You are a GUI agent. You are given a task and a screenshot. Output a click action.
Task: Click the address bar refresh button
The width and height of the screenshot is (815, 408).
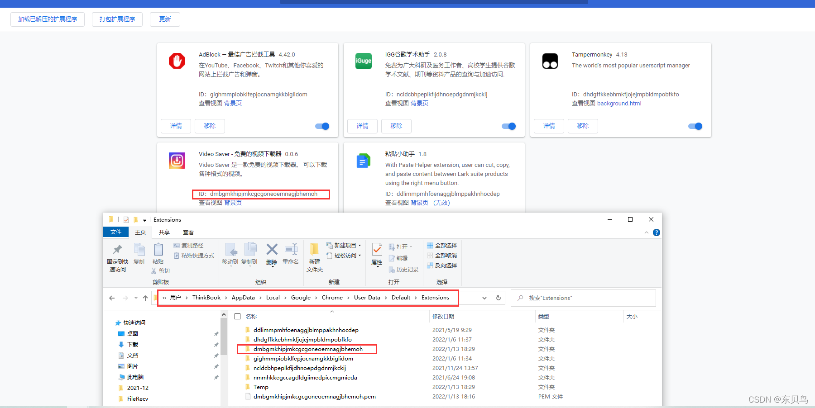pos(499,298)
